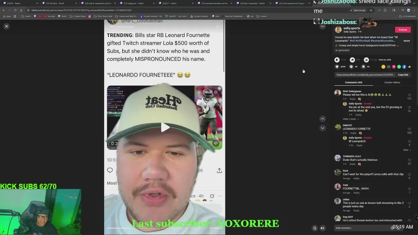Reply to DMA707's comment
The height and width of the screenshot is (235, 418).
pos(353,133)
